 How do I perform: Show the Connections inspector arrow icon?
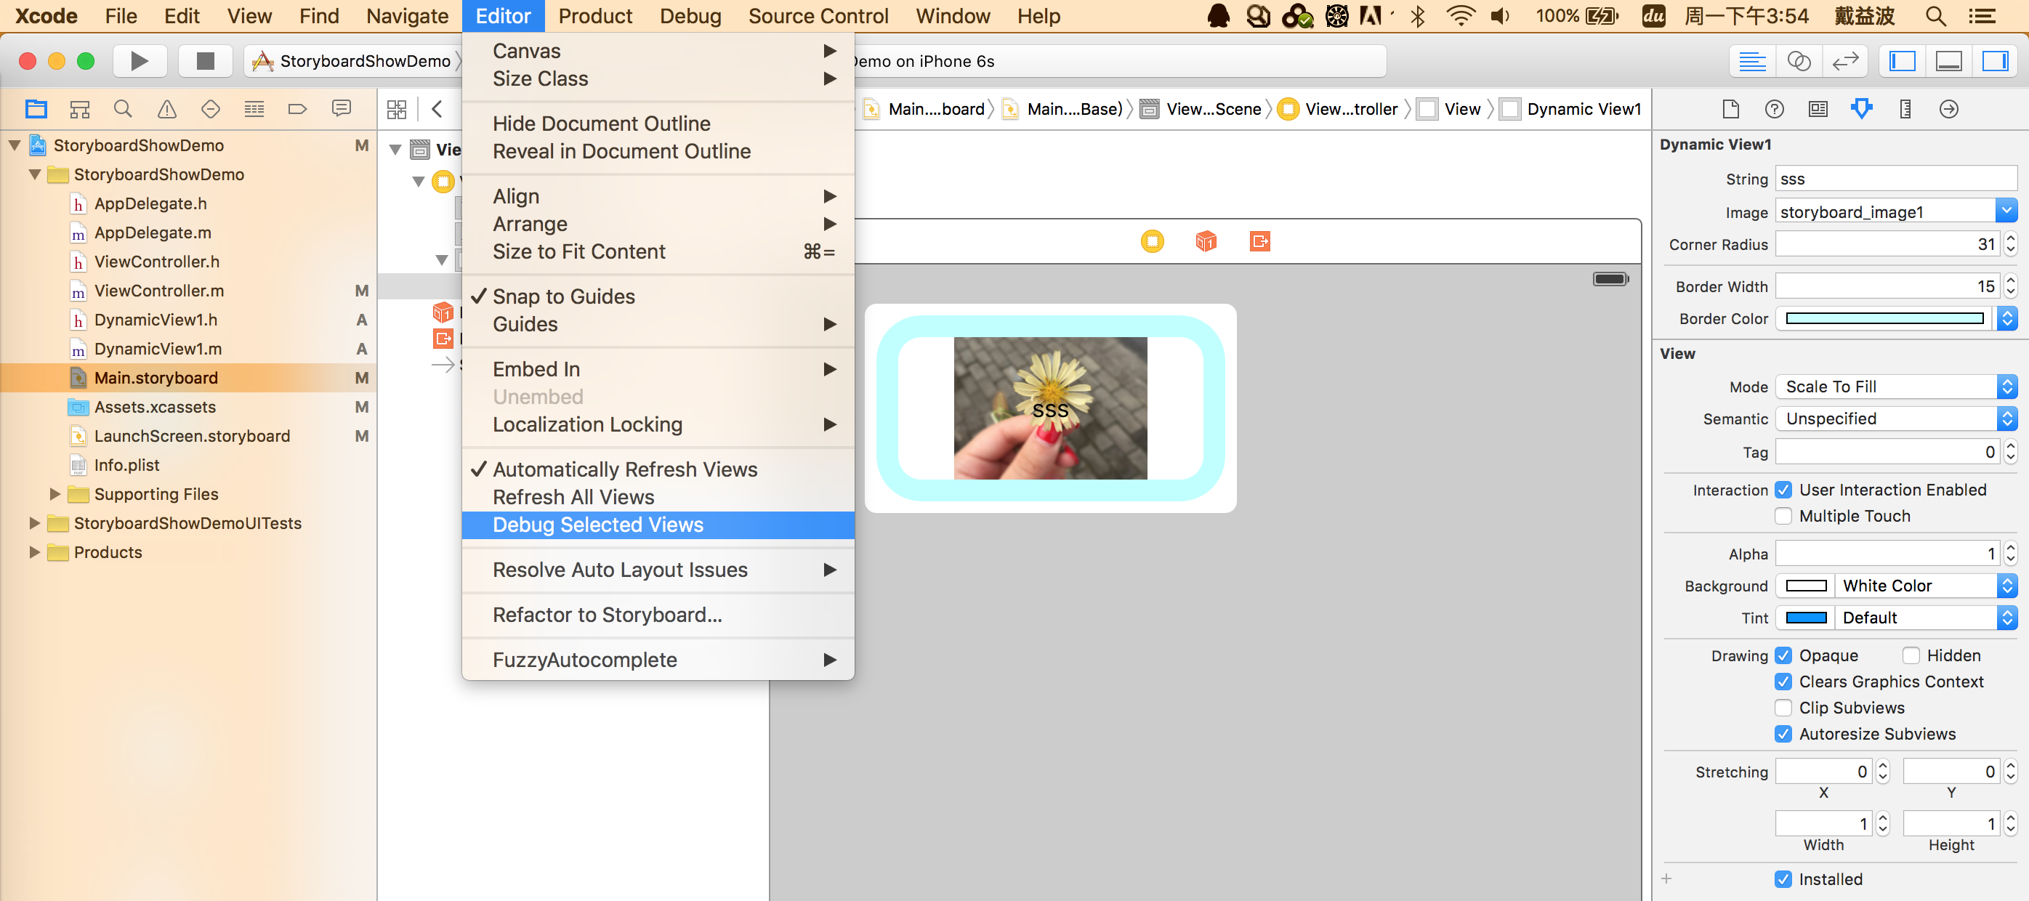pyautogui.click(x=1948, y=109)
